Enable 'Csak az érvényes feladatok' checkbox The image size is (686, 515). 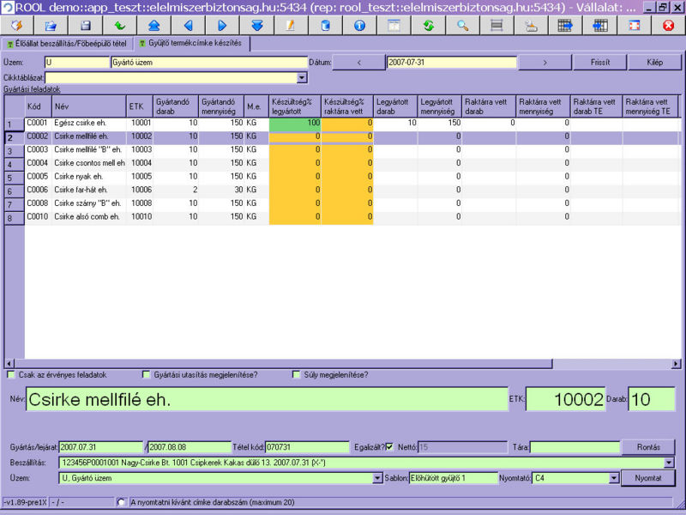(11, 374)
